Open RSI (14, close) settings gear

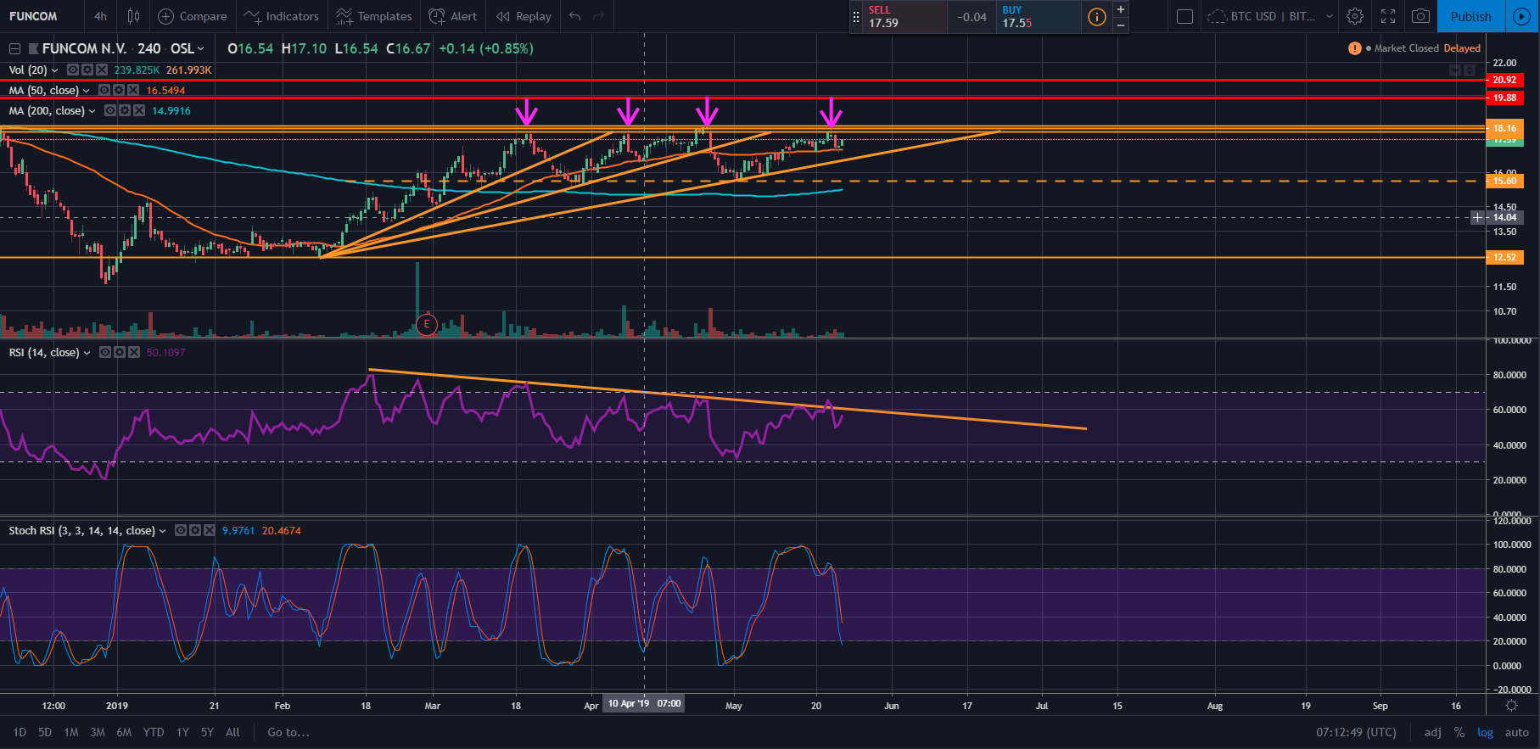pyautogui.click(x=120, y=352)
